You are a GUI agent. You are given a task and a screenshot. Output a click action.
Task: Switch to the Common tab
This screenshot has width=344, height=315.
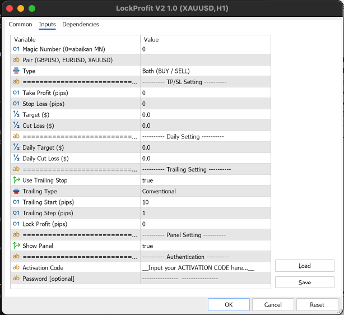tap(21, 25)
